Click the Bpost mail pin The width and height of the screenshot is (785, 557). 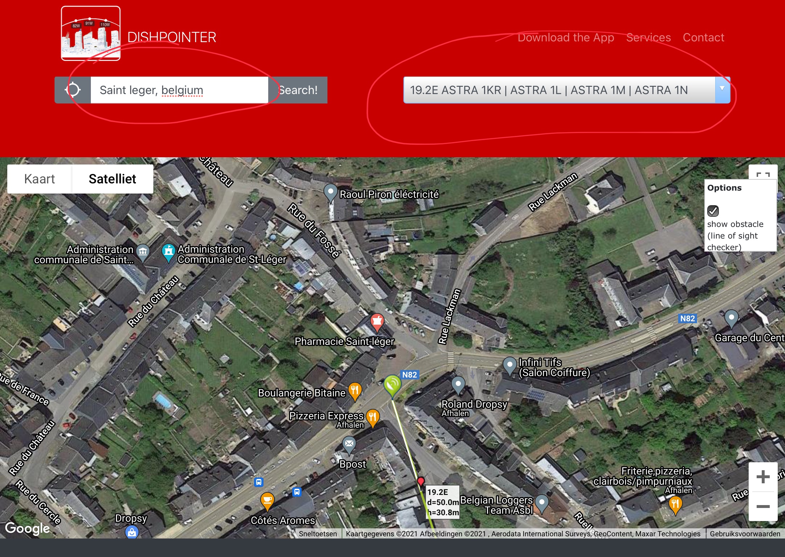pyautogui.click(x=349, y=445)
